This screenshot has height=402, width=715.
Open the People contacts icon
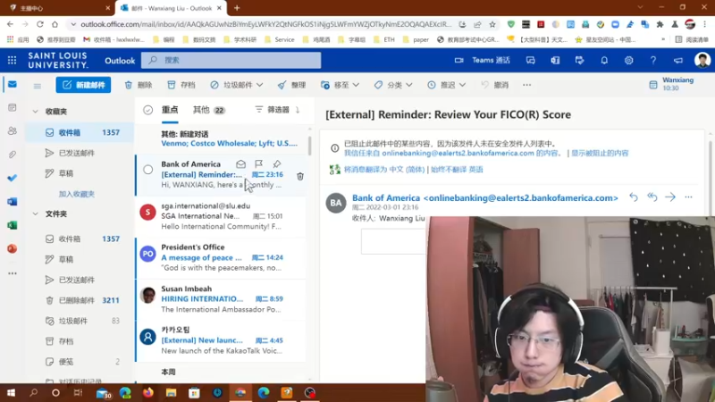click(13, 131)
